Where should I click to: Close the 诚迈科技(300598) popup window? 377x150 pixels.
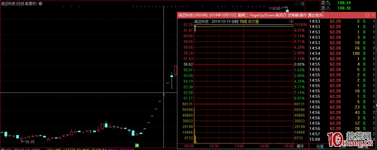[374, 15]
